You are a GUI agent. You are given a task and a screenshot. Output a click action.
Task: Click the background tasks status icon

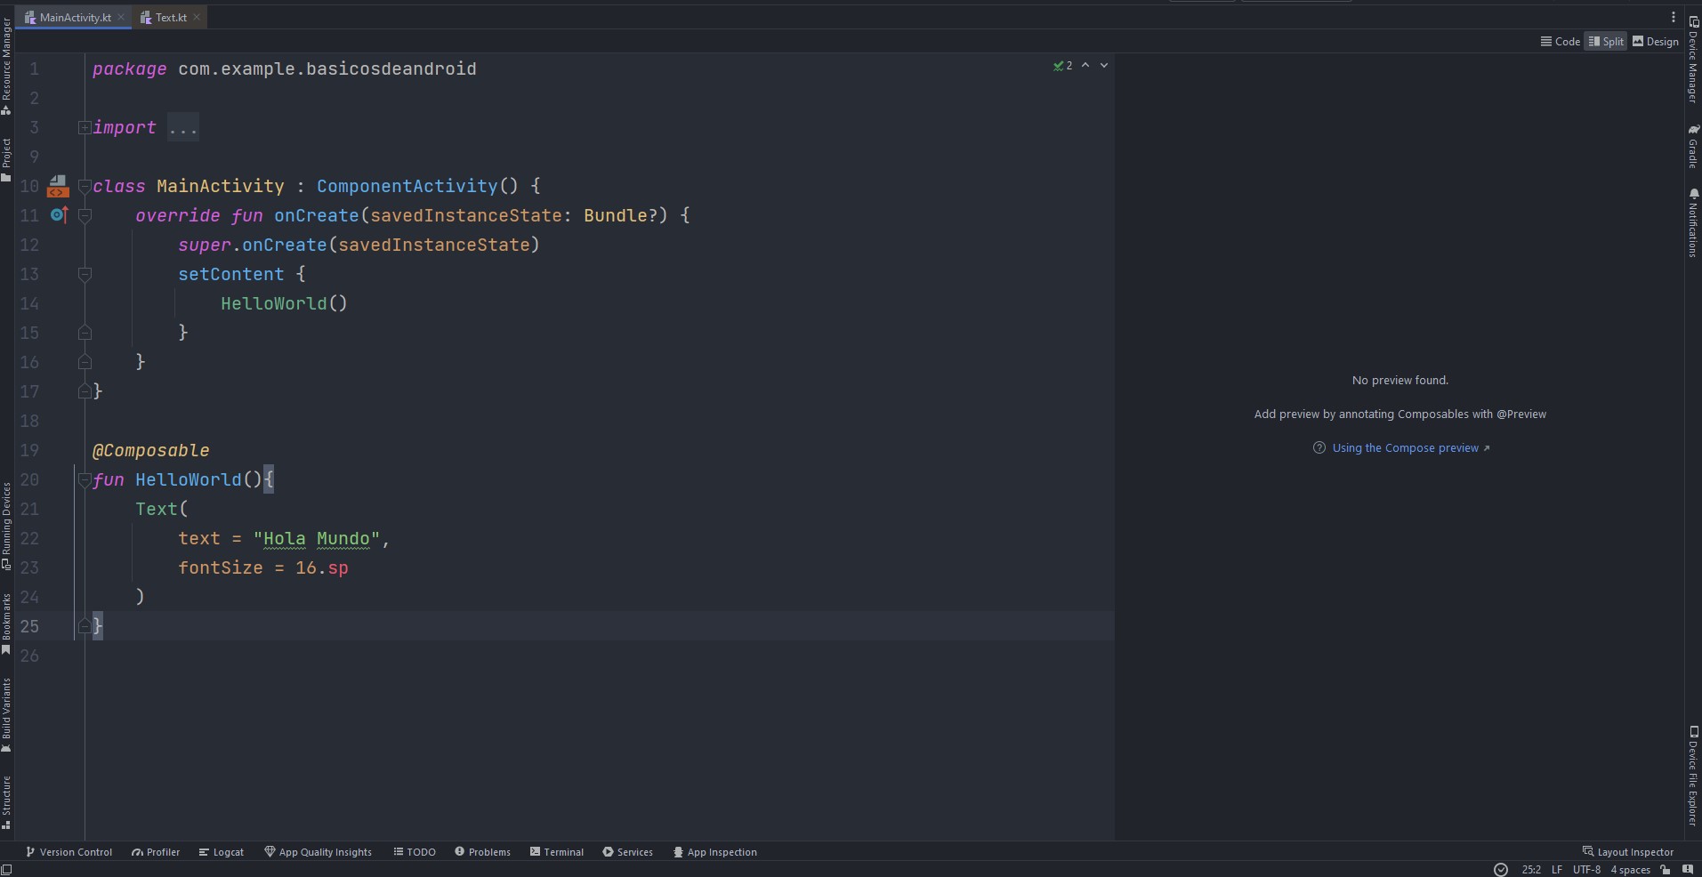coord(1500,869)
